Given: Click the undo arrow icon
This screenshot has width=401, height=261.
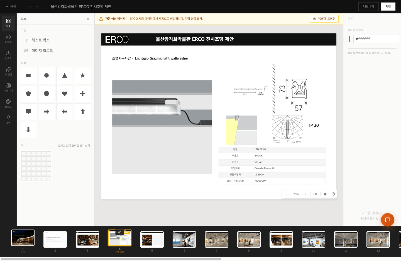Looking at the screenshot, I should click(29, 6).
